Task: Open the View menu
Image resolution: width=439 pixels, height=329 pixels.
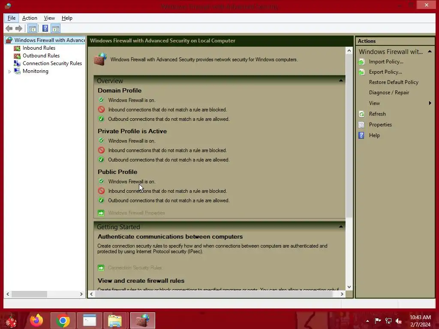Action: 49,18
